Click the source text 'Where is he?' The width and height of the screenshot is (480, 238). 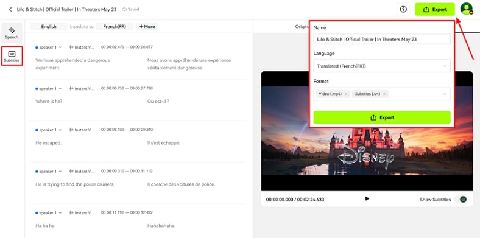pos(49,102)
